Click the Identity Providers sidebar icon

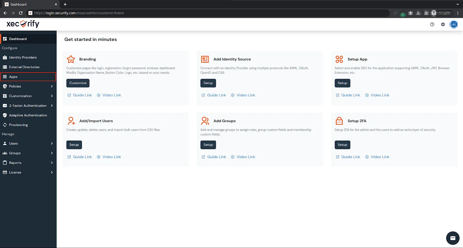[x=5, y=58]
